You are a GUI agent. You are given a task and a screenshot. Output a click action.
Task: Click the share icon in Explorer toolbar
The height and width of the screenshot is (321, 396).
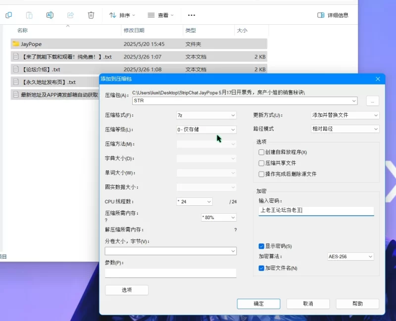coord(70,15)
